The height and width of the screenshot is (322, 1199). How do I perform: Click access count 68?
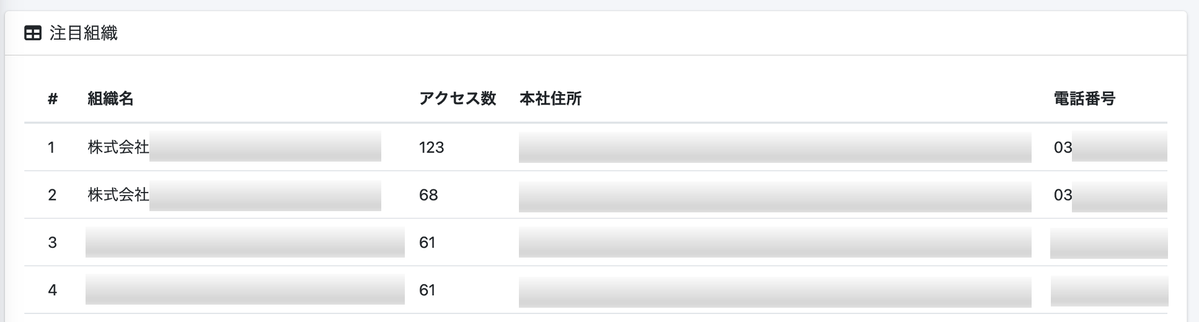428,195
